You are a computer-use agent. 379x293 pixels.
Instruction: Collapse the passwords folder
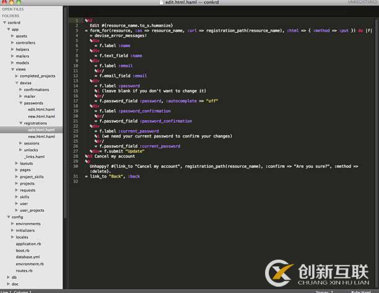pos(21,103)
